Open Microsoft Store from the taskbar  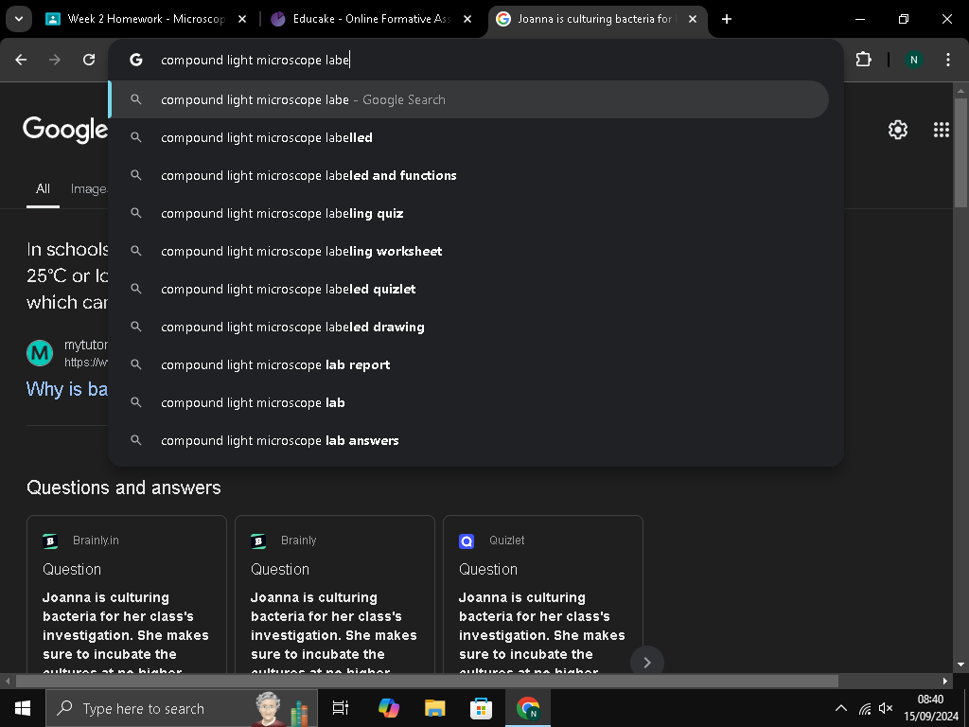(481, 708)
